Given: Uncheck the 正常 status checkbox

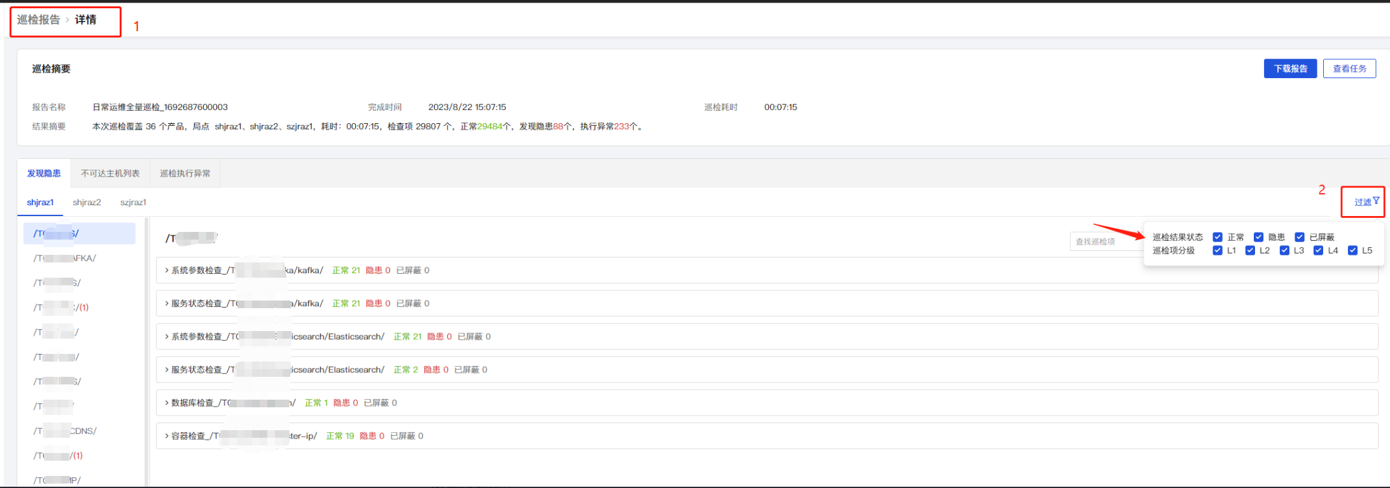Looking at the screenshot, I should pyautogui.click(x=1218, y=237).
